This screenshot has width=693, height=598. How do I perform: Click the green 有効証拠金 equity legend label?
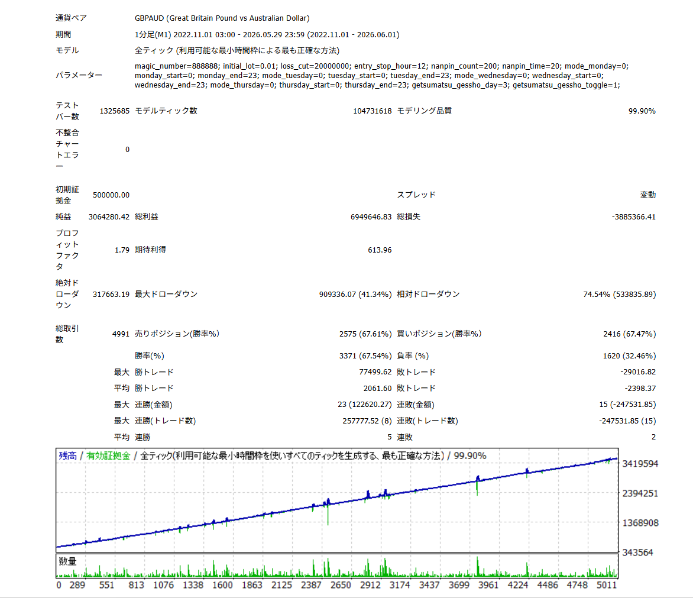[108, 455]
